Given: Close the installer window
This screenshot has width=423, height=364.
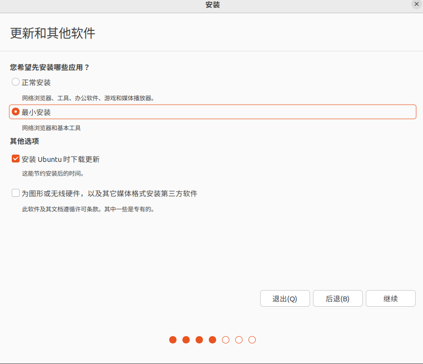Looking at the screenshot, I should tap(417, 4).
